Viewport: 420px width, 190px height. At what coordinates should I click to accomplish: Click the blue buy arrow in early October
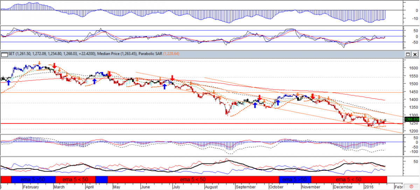tap(278, 102)
